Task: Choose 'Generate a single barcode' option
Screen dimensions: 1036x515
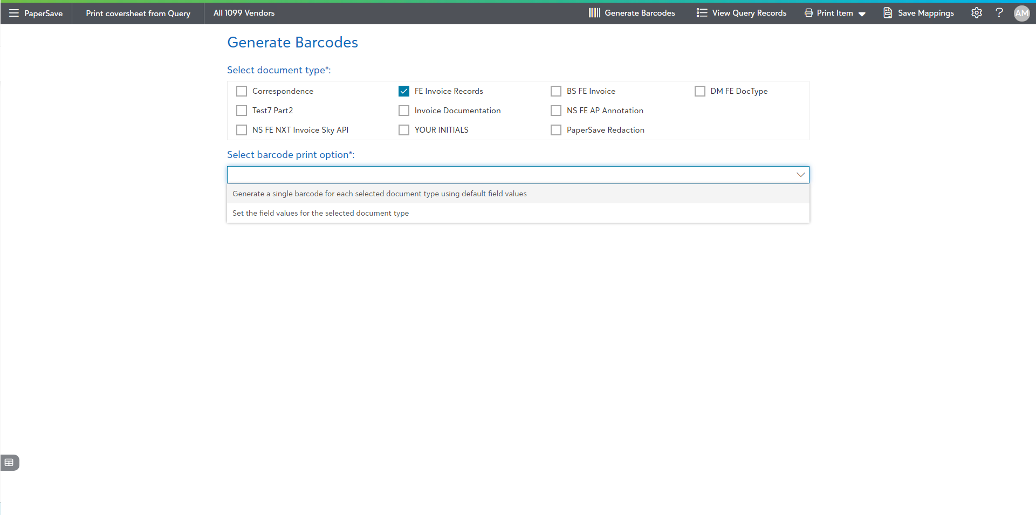Action: [379, 194]
